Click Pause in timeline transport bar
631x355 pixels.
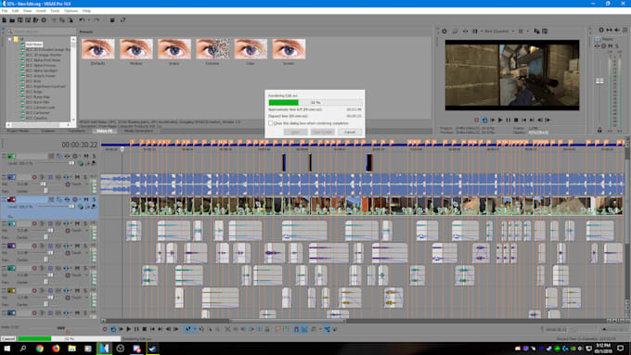136,329
